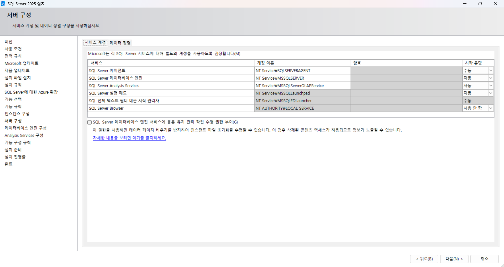
Task: Close the SQL Server 2025 설치 window
Action: pos(496,4)
